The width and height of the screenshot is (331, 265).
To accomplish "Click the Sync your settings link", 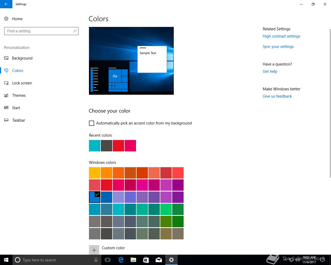I will 278,47.
